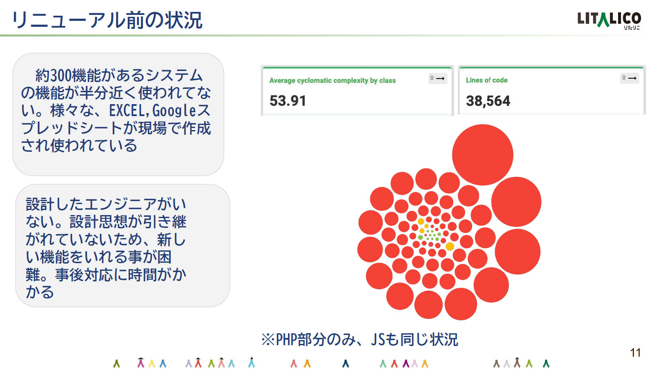655x369 pixels.
Task: Click the Average cyclomatic complexity by class title
Action: pos(333,80)
